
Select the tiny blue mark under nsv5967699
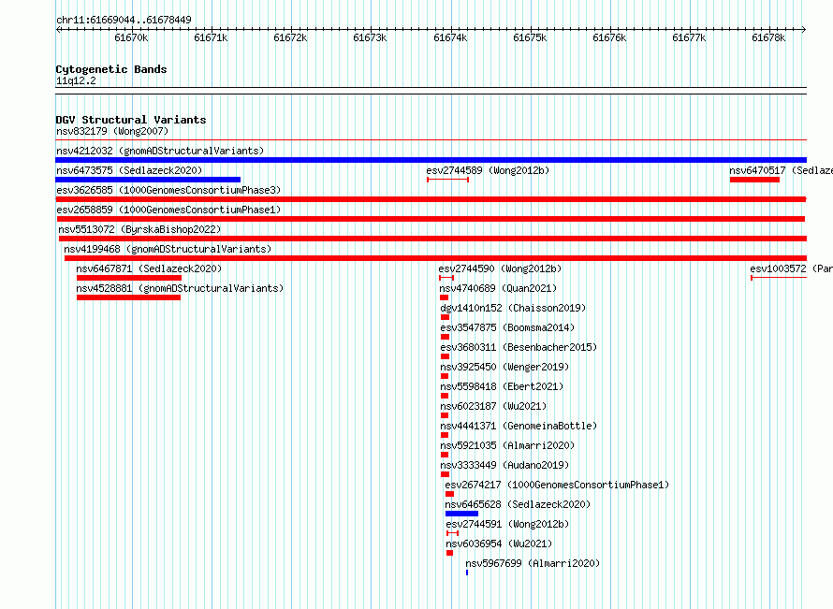click(x=467, y=573)
